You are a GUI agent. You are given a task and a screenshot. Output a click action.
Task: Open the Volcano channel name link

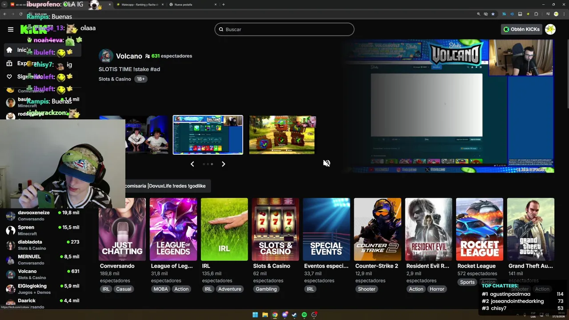click(x=129, y=56)
